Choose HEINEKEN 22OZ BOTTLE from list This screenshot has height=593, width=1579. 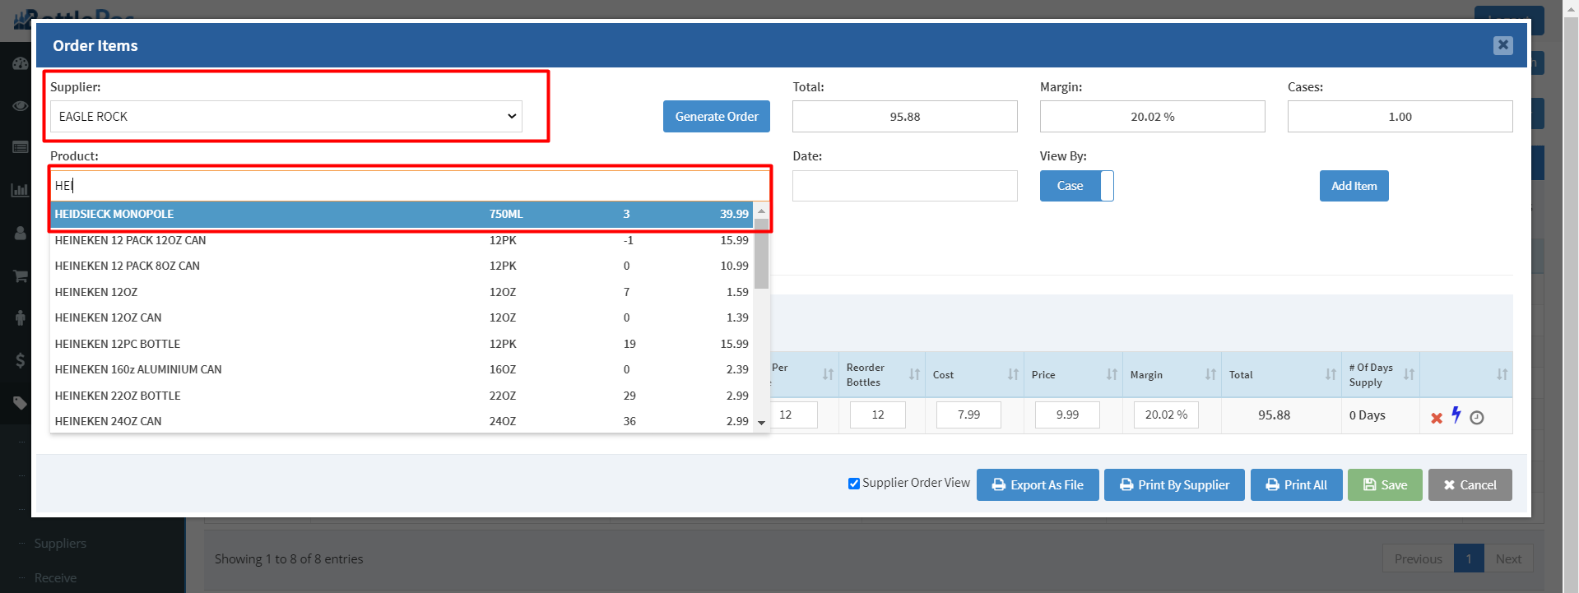[x=402, y=396]
